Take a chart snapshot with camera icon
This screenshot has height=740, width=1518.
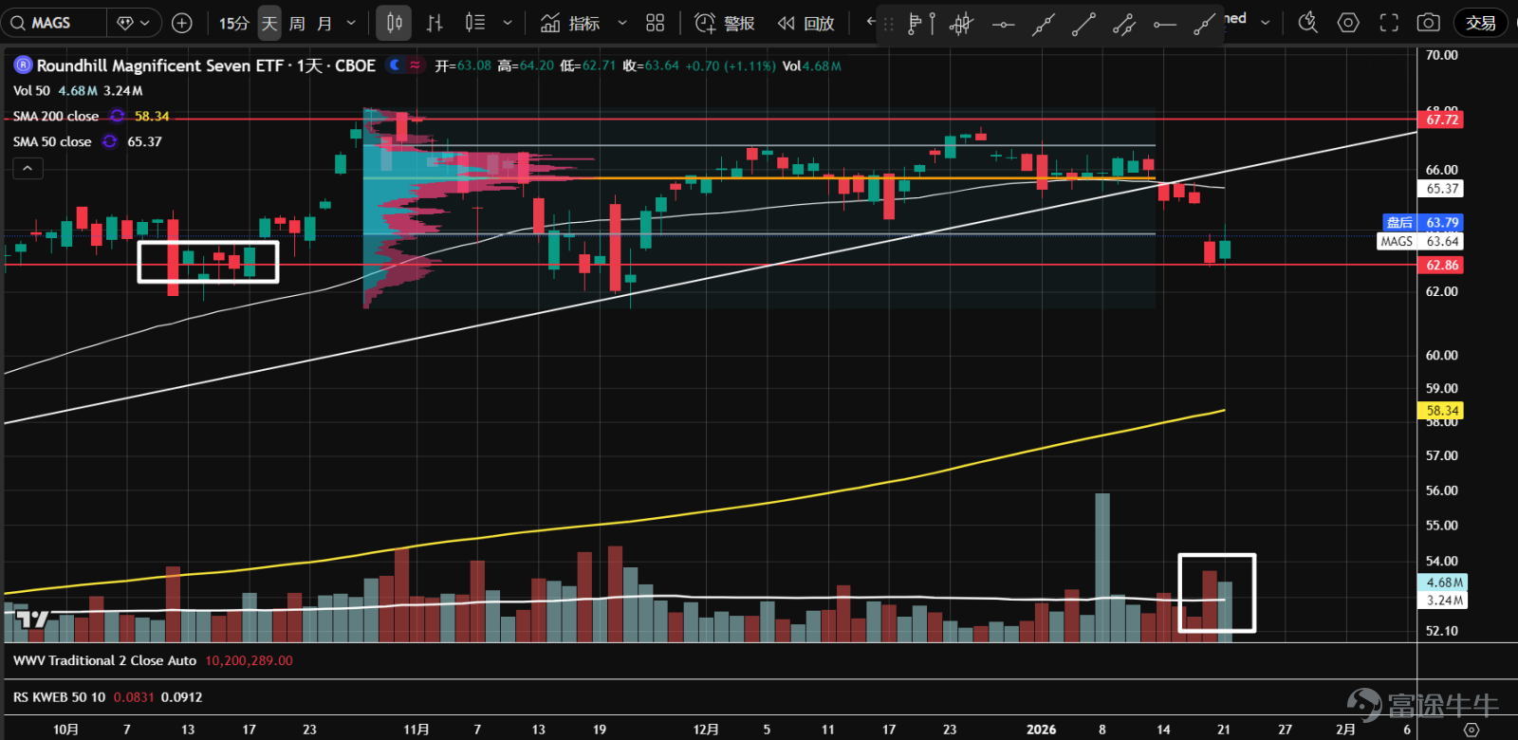1428,23
